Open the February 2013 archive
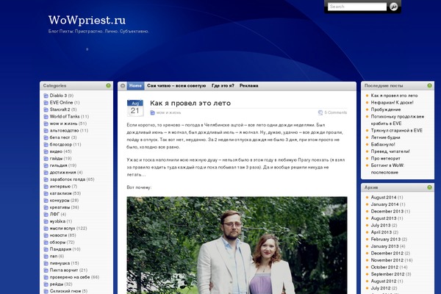The height and width of the screenshot is (294, 441). point(385,240)
